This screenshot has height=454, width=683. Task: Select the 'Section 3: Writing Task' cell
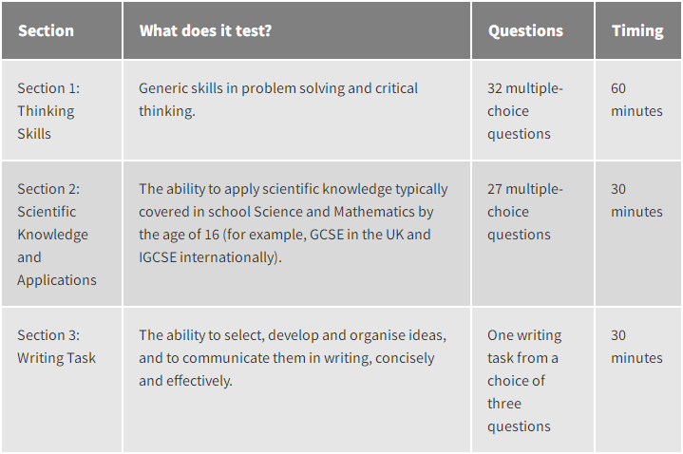pos(62,380)
